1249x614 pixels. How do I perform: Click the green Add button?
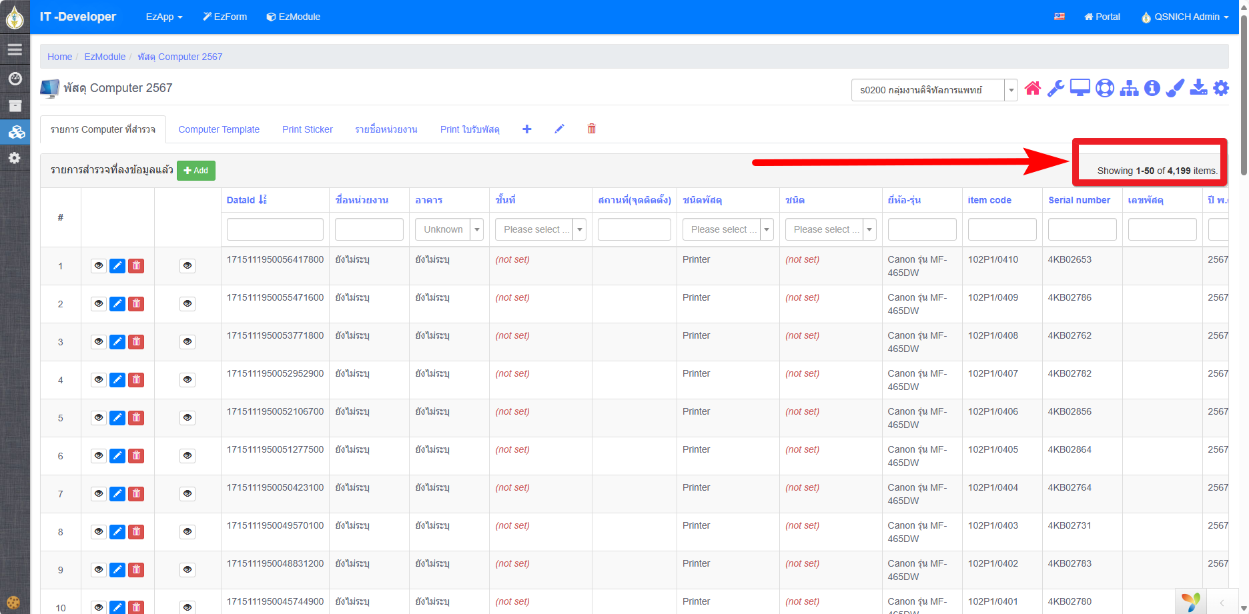coord(196,171)
